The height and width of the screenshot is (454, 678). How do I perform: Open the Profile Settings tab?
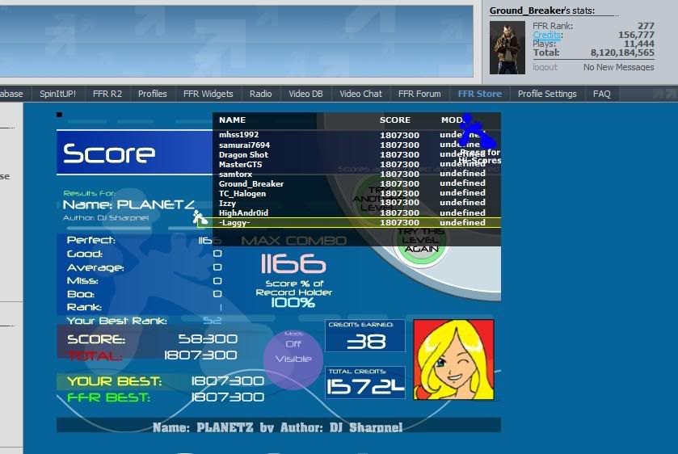pyautogui.click(x=547, y=94)
